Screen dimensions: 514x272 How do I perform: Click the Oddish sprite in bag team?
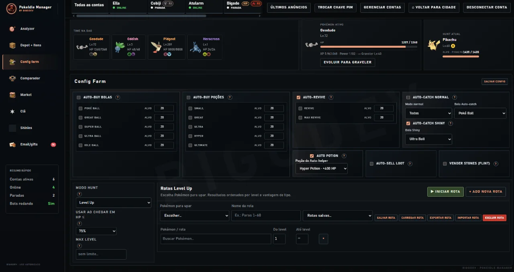(x=120, y=47)
